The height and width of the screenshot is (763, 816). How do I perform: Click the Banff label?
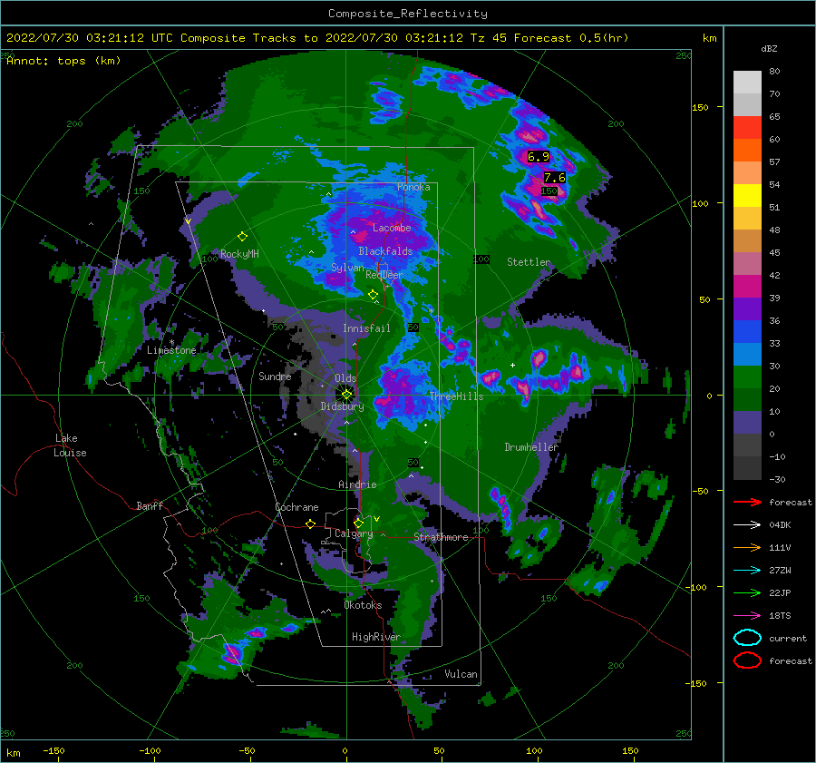tap(150, 505)
